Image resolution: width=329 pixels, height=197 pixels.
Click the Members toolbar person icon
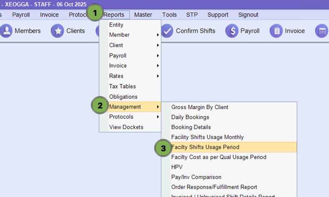[x=6, y=31]
